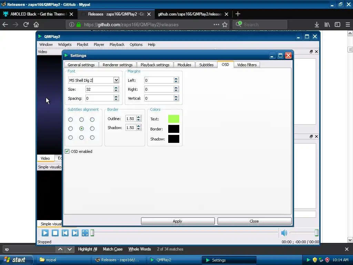
Task: Bookmark this page with star icon
Action: 225,24
